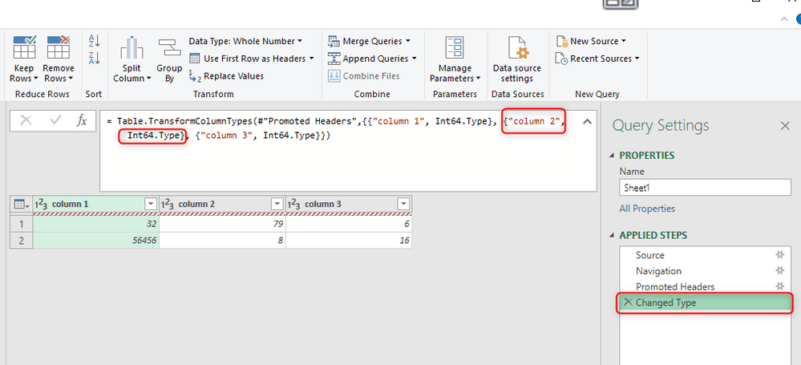Collapse the APPLIED STEPS section
801x365 pixels.
[x=613, y=236]
